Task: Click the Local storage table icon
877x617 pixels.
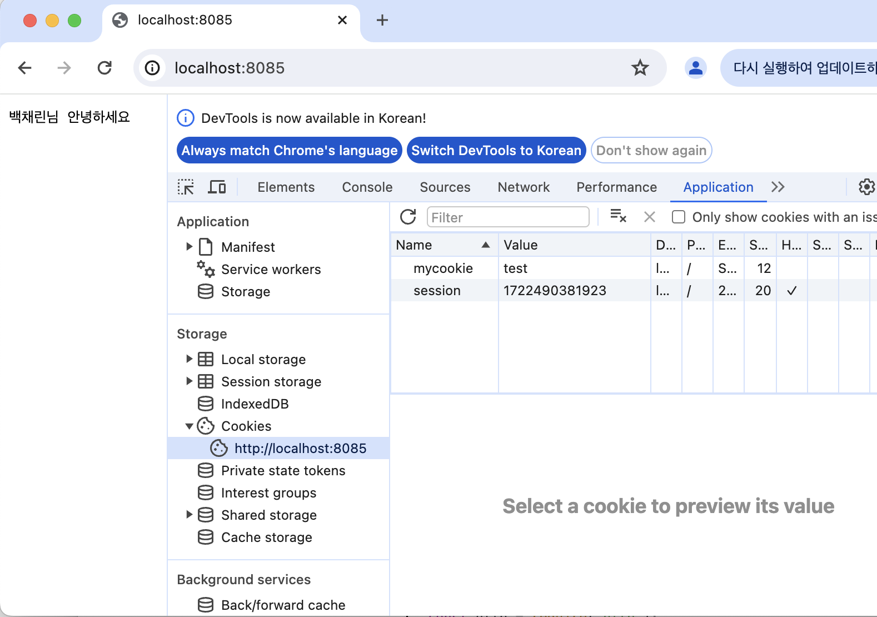Action: tap(206, 359)
